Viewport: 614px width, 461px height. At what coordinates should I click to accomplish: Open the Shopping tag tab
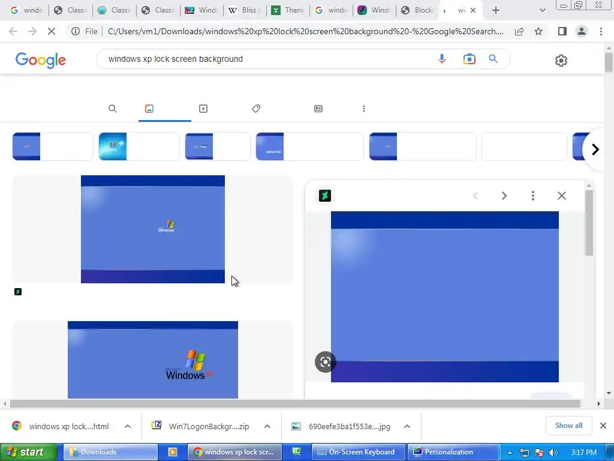click(256, 109)
